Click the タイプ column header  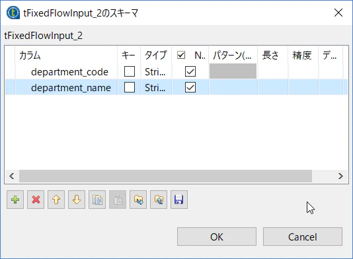tap(156, 55)
